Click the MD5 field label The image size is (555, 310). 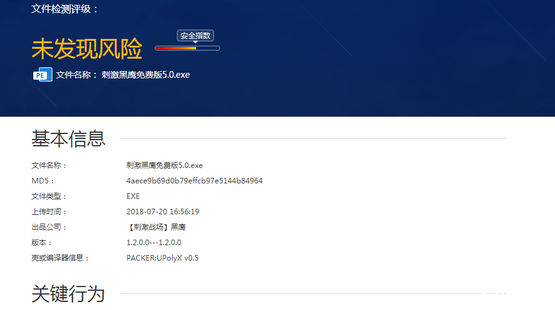43,181
